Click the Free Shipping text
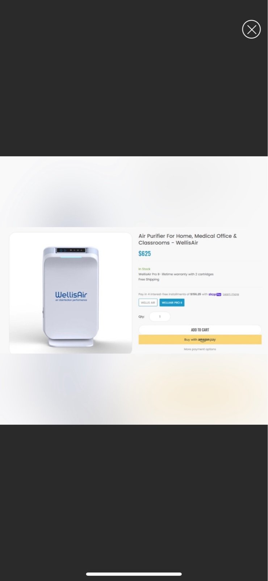This screenshot has height=581, width=268. coord(149,279)
